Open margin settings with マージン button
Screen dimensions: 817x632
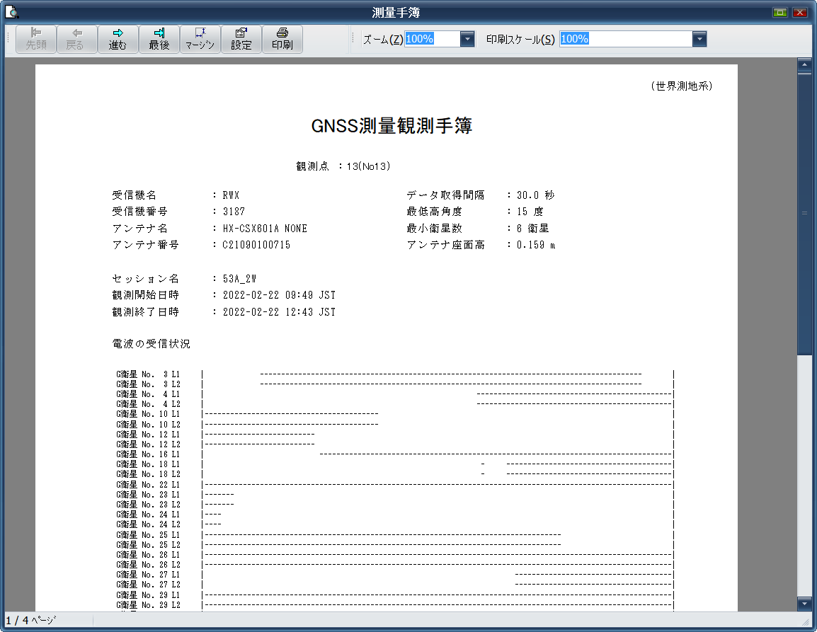pos(200,39)
